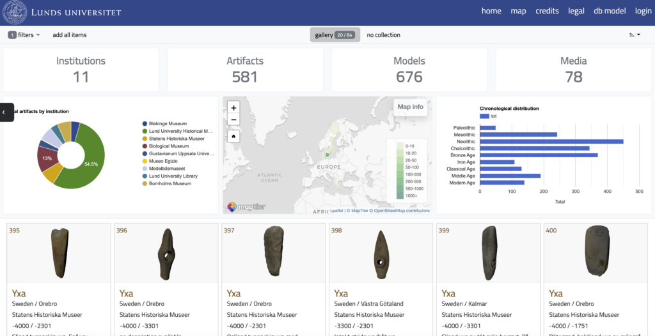Toggle the tot series in chart legend
Viewport: 655px width, 336px height.
[x=488, y=116]
